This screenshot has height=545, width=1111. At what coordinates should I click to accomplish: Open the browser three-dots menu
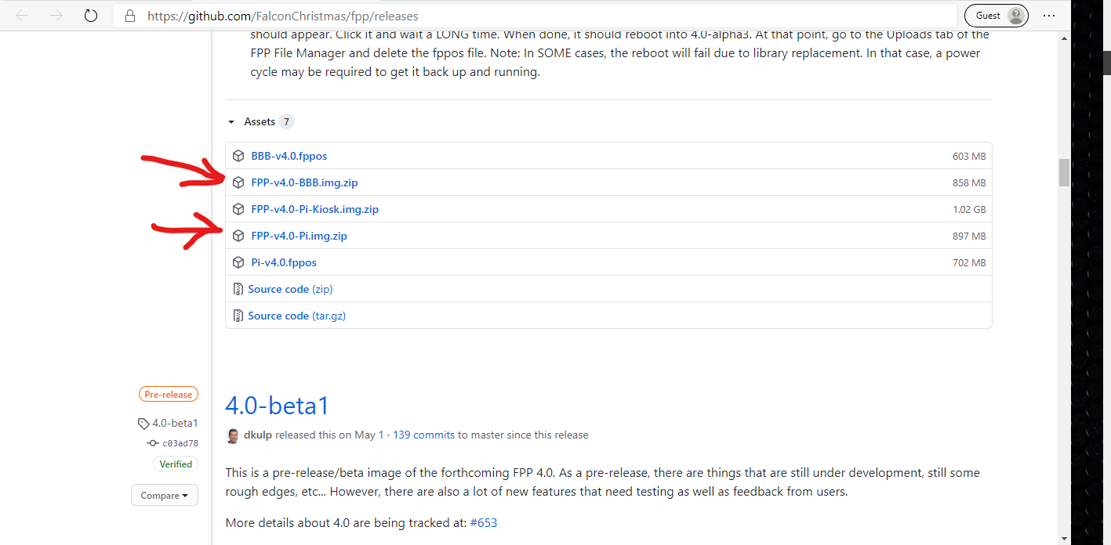1049,16
